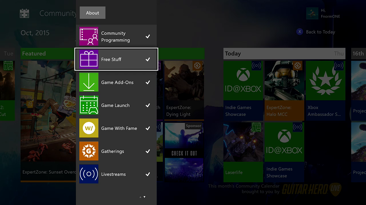Click the Community Calendar icon in the header
366x205 pixels.
click(x=24, y=13)
